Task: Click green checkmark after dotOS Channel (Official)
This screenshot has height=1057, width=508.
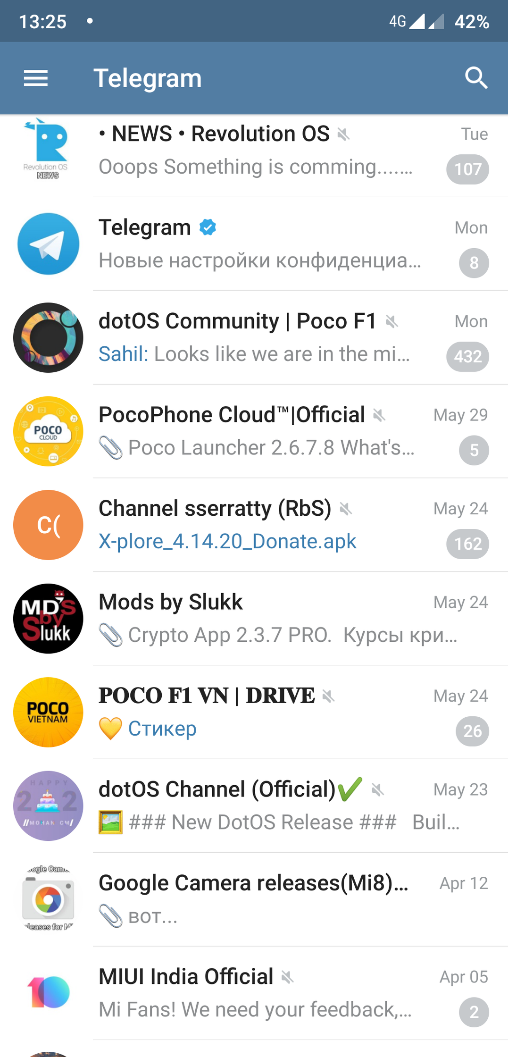Action: [350, 789]
